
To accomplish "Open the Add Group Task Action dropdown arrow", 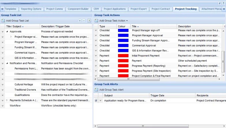I will [x=127, y=21].
